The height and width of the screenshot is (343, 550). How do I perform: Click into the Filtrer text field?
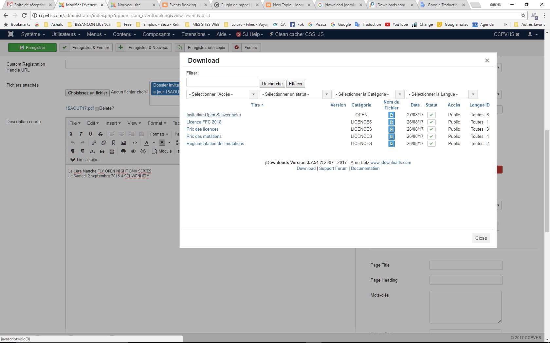222,82
